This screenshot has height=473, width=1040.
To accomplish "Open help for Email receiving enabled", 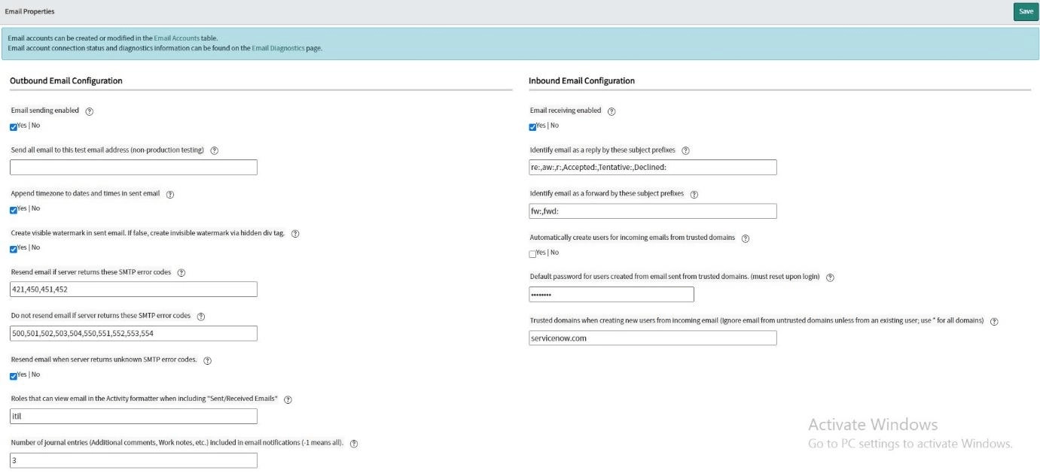I will click(x=611, y=111).
